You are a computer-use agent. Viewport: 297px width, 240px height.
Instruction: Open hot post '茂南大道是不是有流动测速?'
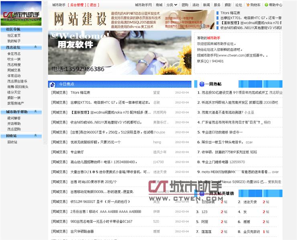tap(222, 112)
